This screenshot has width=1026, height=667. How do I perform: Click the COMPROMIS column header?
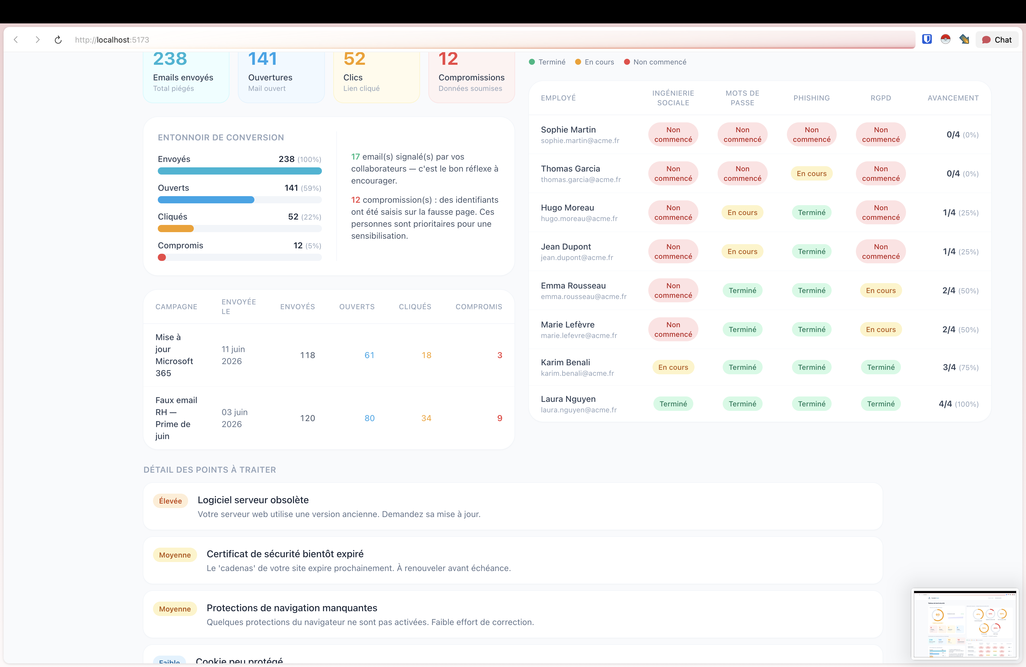(478, 307)
